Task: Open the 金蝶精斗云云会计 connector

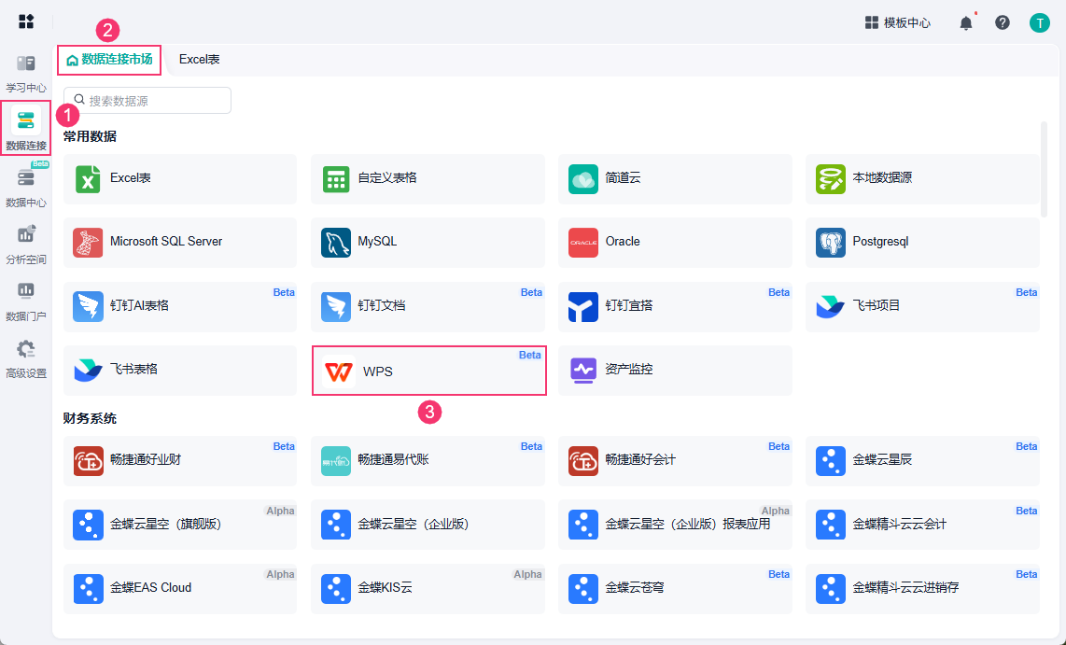Action: point(922,525)
